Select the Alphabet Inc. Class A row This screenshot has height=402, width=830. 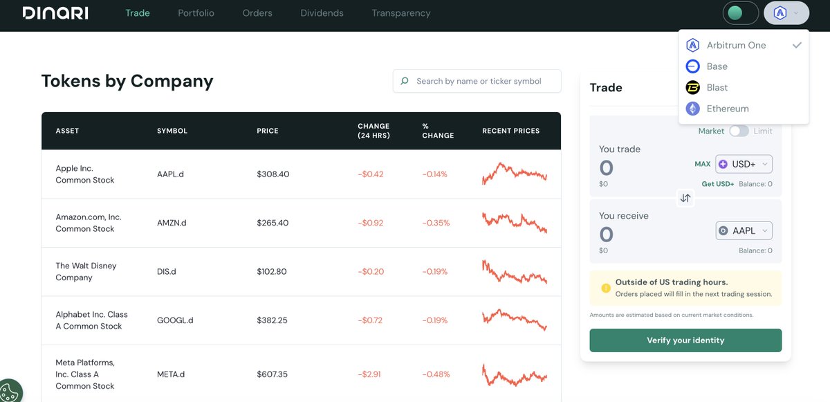click(301, 321)
